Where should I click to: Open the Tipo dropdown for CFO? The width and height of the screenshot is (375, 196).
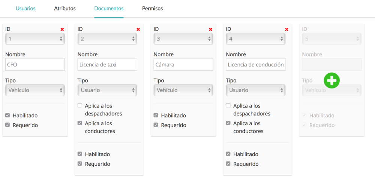tap(35, 90)
